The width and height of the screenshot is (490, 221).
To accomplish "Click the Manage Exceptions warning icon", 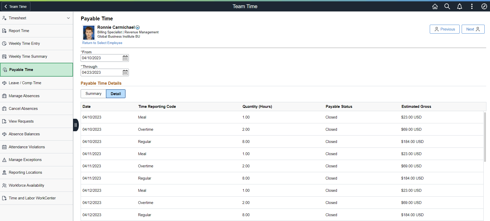I will click(x=4, y=160).
